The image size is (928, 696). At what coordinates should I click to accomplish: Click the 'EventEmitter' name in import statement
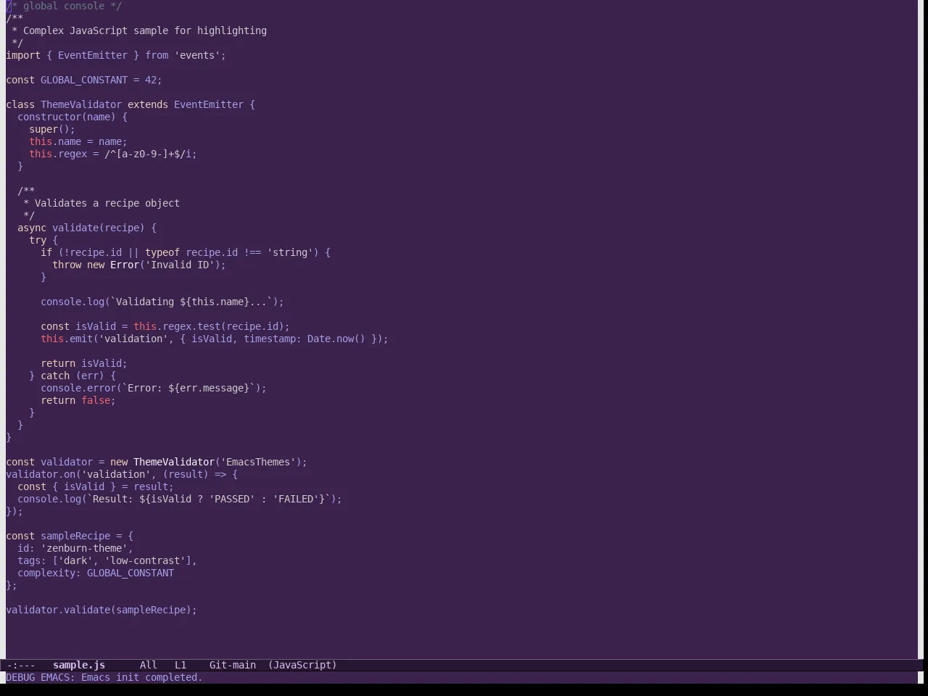(x=93, y=55)
